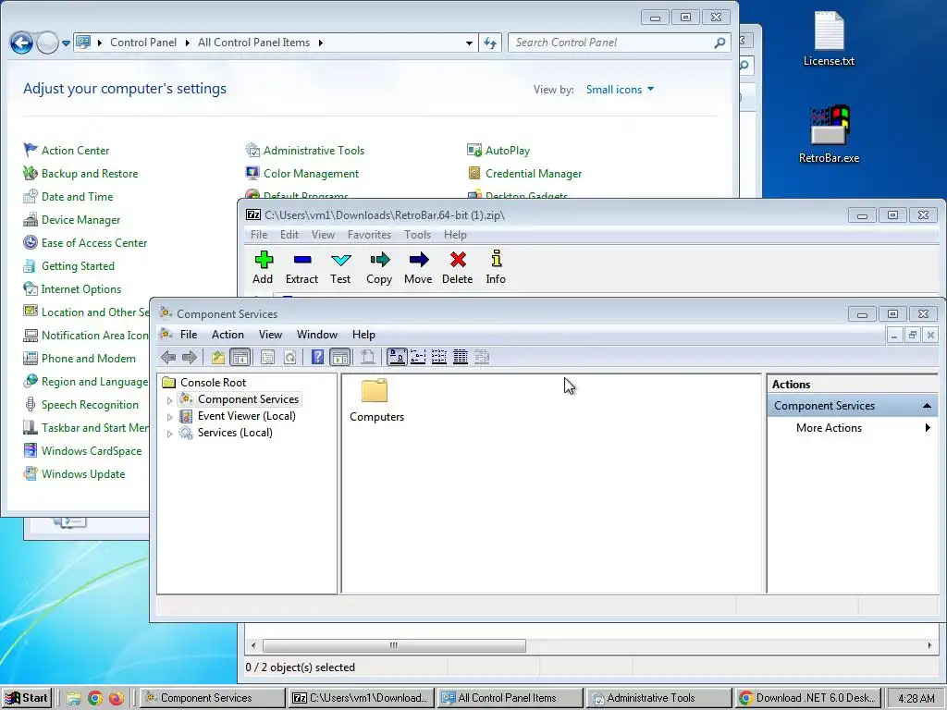Click the 7-Zip Copy button
Image resolution: width=947 pixels, height=710 pixels.
[x=379, y=267]
